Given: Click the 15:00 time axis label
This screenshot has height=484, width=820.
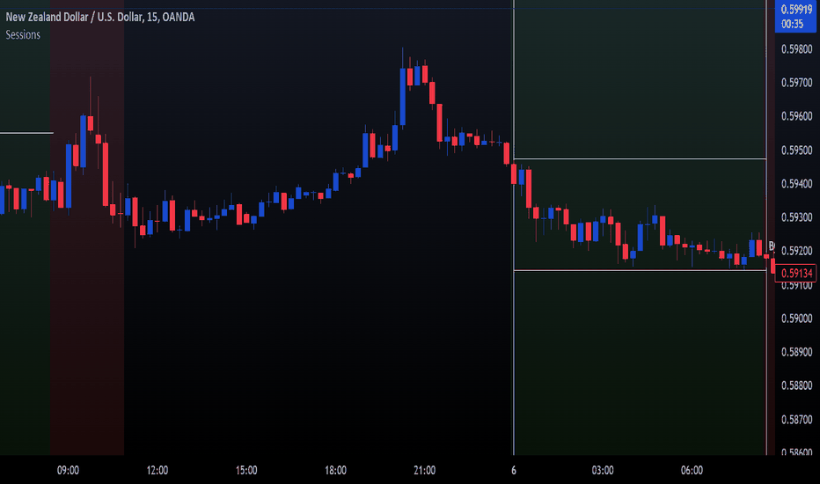Looking at the screenshot, I should point(246,471).
